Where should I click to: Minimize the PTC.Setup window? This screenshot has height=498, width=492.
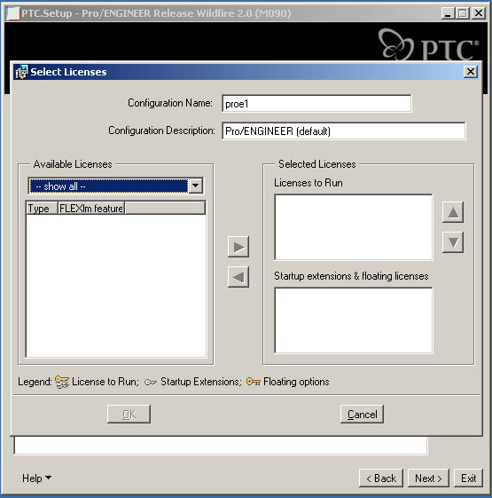point(448,13)
